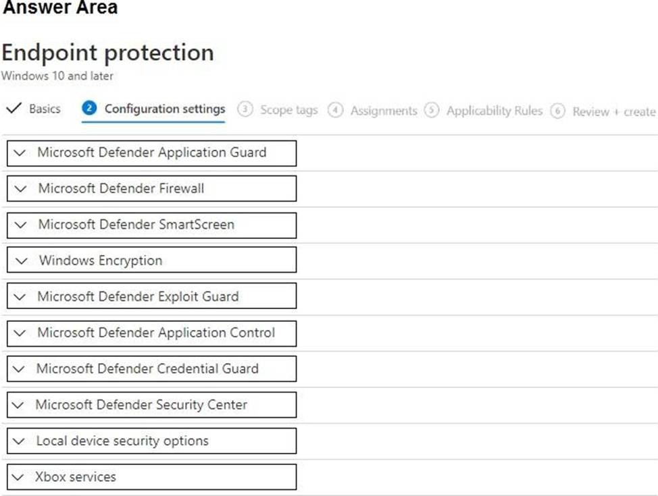Jump to the Review + create tab
Viewport: 658px width, 496px height.
click(613, 111)
